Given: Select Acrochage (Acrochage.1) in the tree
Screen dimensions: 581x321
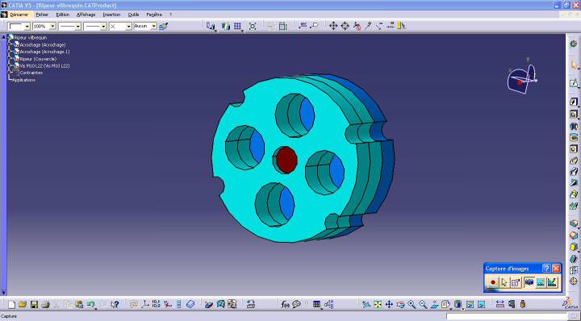Looking at the screenshot, I should coord(44,52).
